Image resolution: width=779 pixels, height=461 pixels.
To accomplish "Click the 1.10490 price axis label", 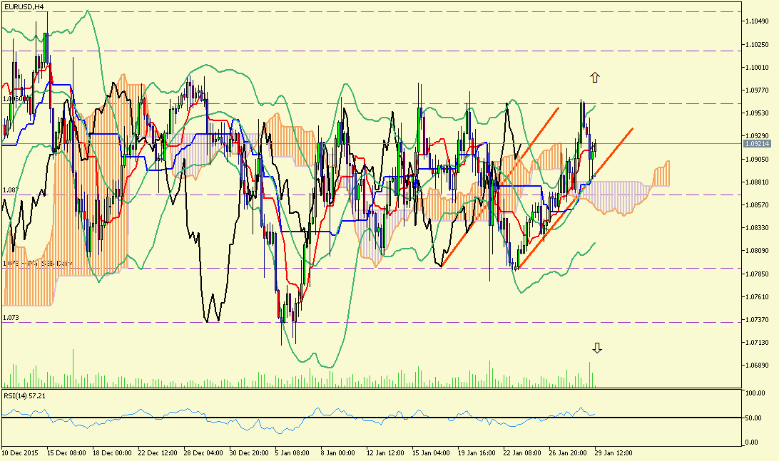I will (756, 21).
